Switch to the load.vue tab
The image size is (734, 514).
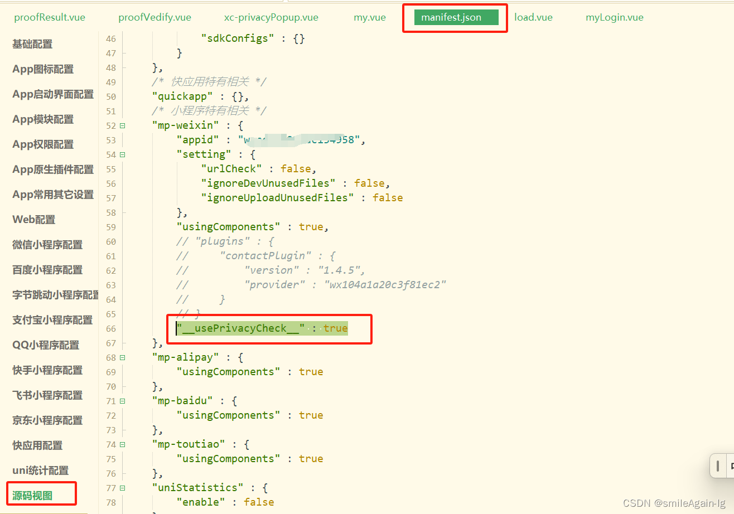[x=533, y=17]
